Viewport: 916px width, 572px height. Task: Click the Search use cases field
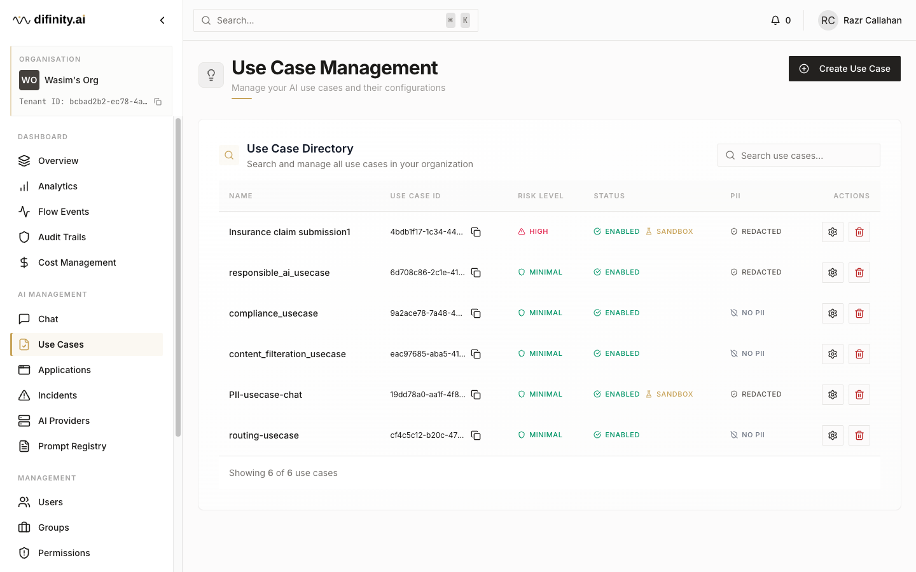click(x=799, y=155)
